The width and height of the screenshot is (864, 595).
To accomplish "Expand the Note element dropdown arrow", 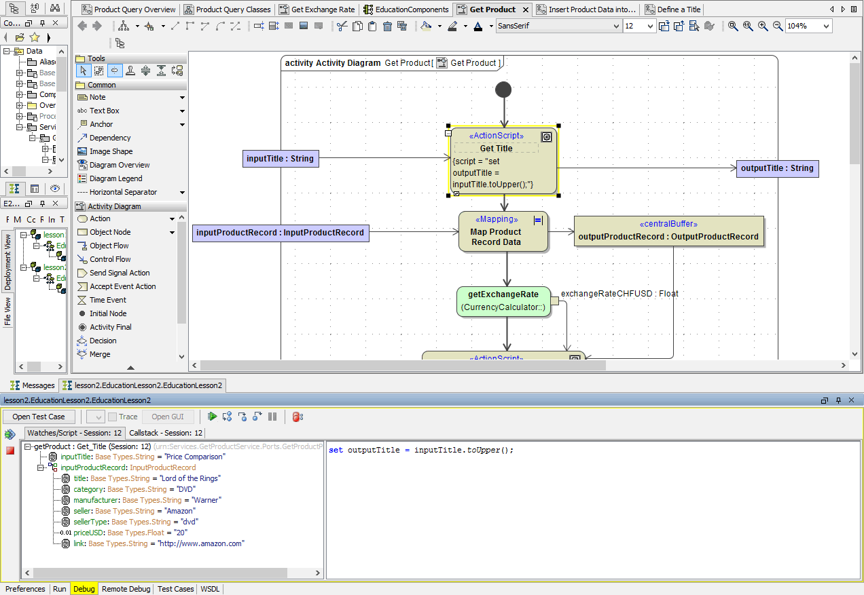I will tap(182, 98).
